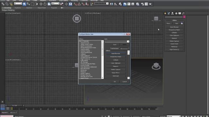209x117 pixels.
Task: Choose the Select and Manipulate tool
Action: tap(66, 4)
